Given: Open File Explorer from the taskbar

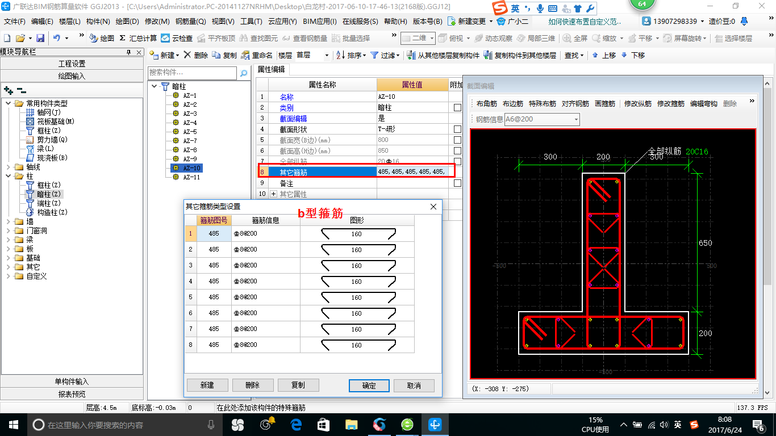Looking at the screenshot, I should (x=352, y=424).
